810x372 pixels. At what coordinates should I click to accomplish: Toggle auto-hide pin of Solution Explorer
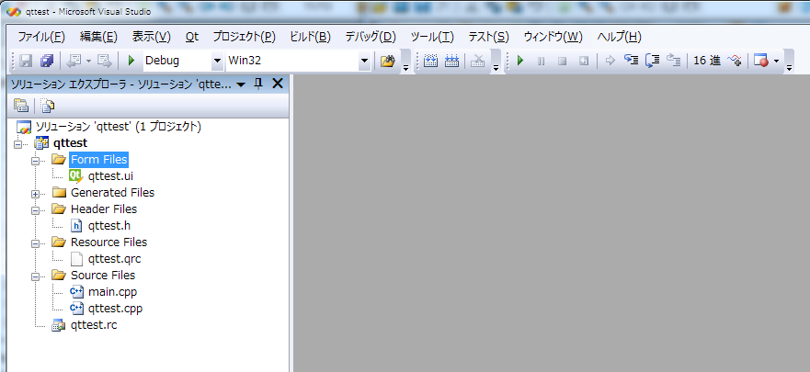click(258, 85)
